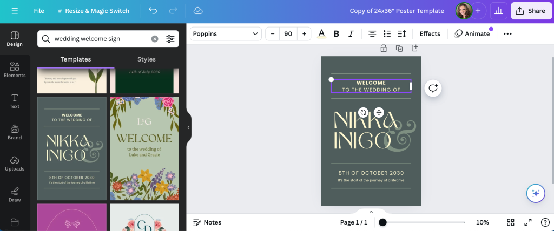
Task: Open the Projects folder panel
Action: click(x=15, y=222)
